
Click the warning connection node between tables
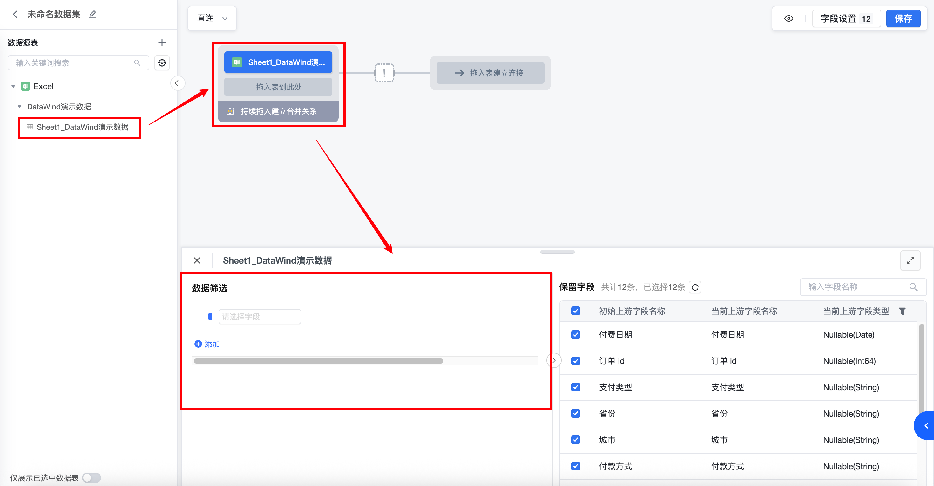pyautogui.click(x=384, y=73)
